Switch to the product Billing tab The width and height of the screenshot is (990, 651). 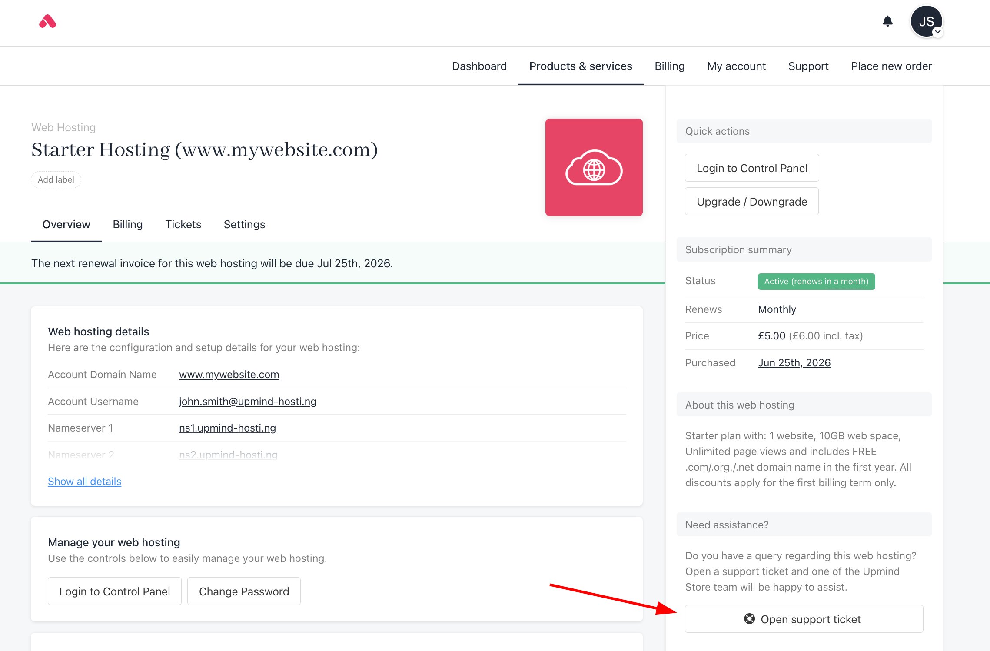point(127,224)
